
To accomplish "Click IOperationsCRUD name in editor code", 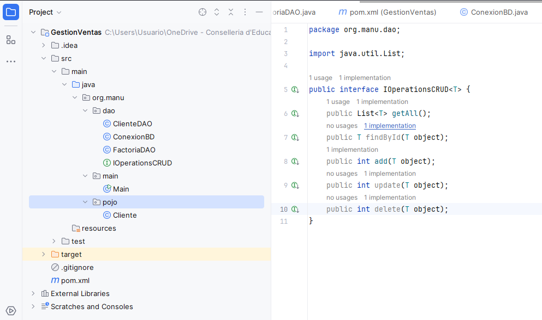I will point(416,90).
